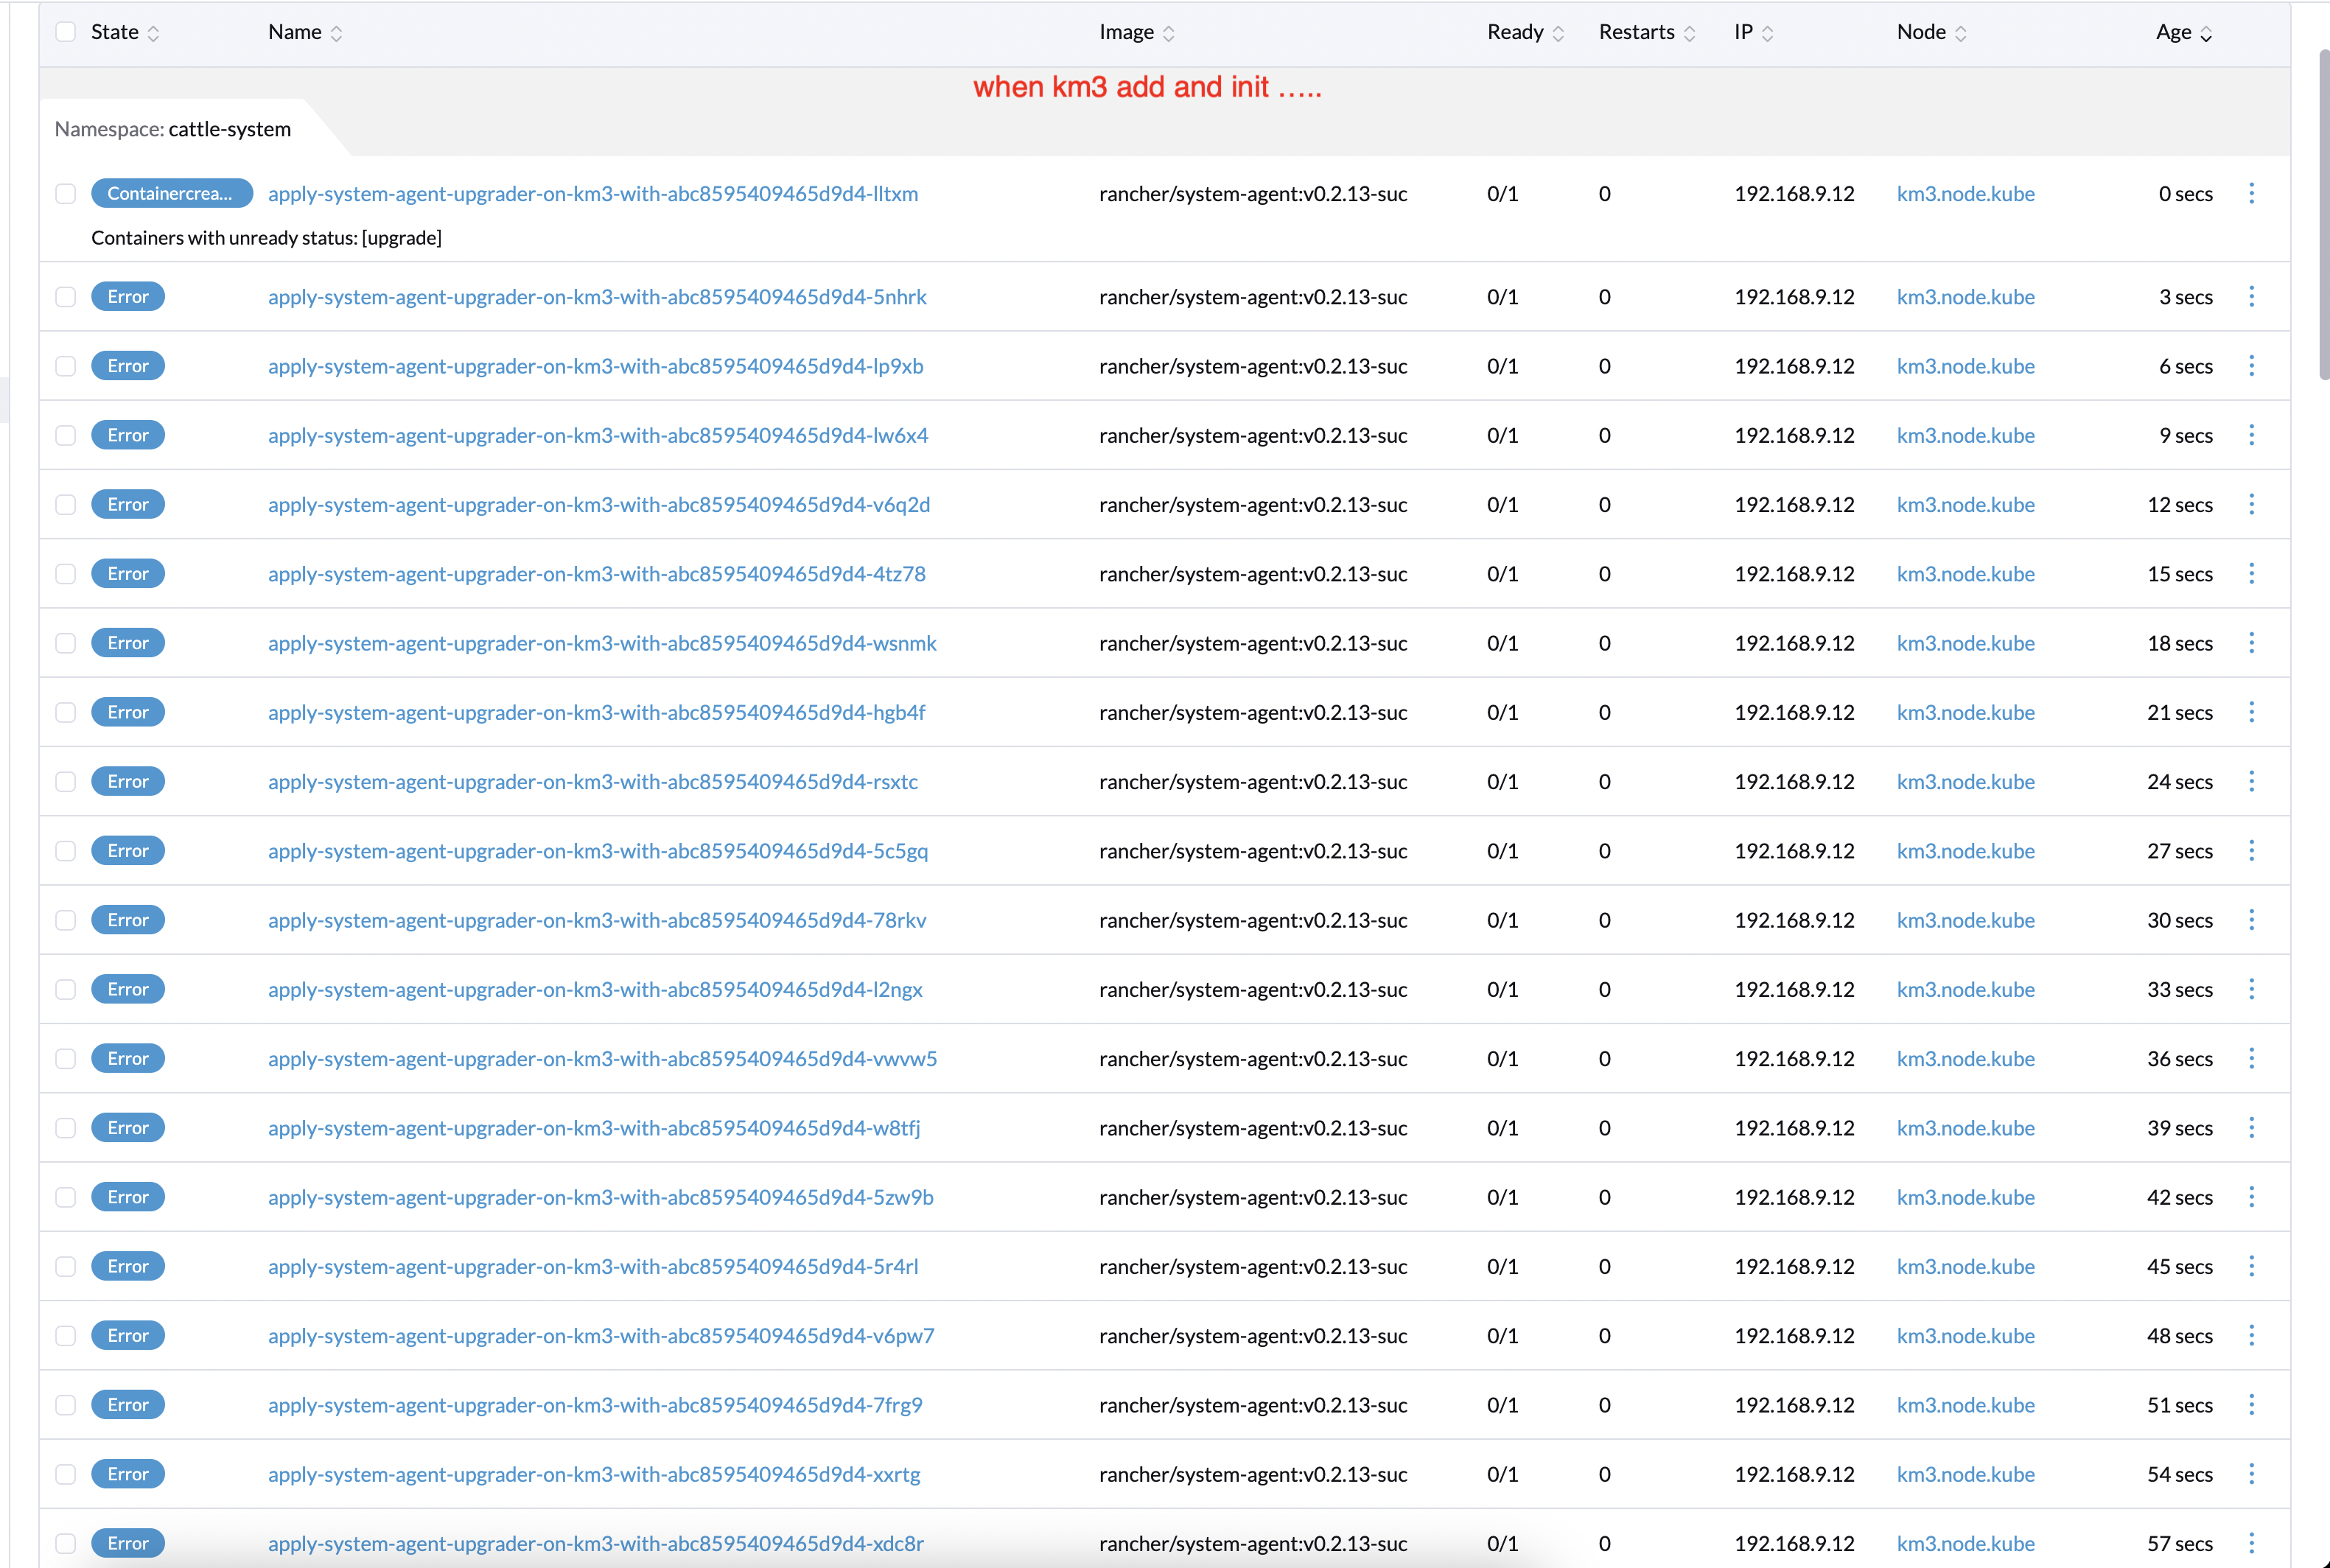Screen dimensions: 2330x1568
Task: Open the kebab menu on the 5zw9b row
Action: pyautogui.click(x=2252, y=1196)
